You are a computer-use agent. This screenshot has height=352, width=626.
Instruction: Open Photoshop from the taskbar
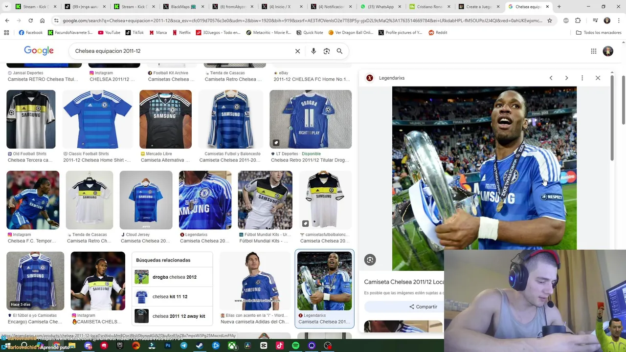[x=168, y=346]
